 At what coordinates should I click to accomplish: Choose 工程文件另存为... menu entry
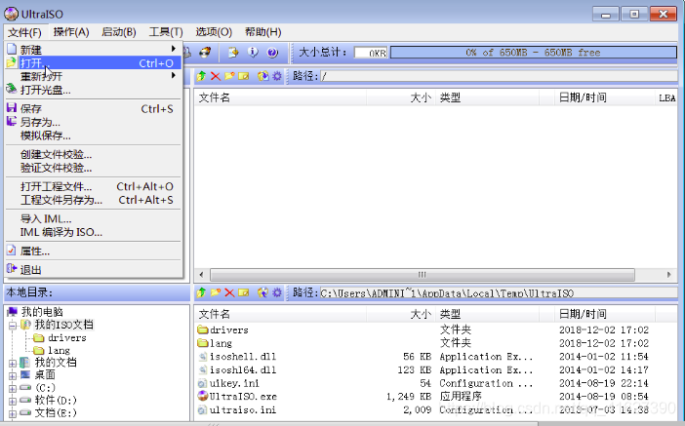pyautogui.click(x=94, y=201)
